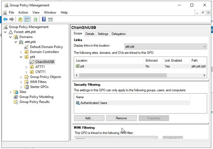Click the Links horizontal scrollbar thumb
Image resolution: width=213 pixels, height=149 pixels.
pyautogui.click(x=123, y=75)
